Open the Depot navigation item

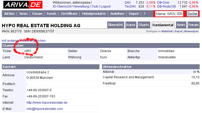pos(134,14)
